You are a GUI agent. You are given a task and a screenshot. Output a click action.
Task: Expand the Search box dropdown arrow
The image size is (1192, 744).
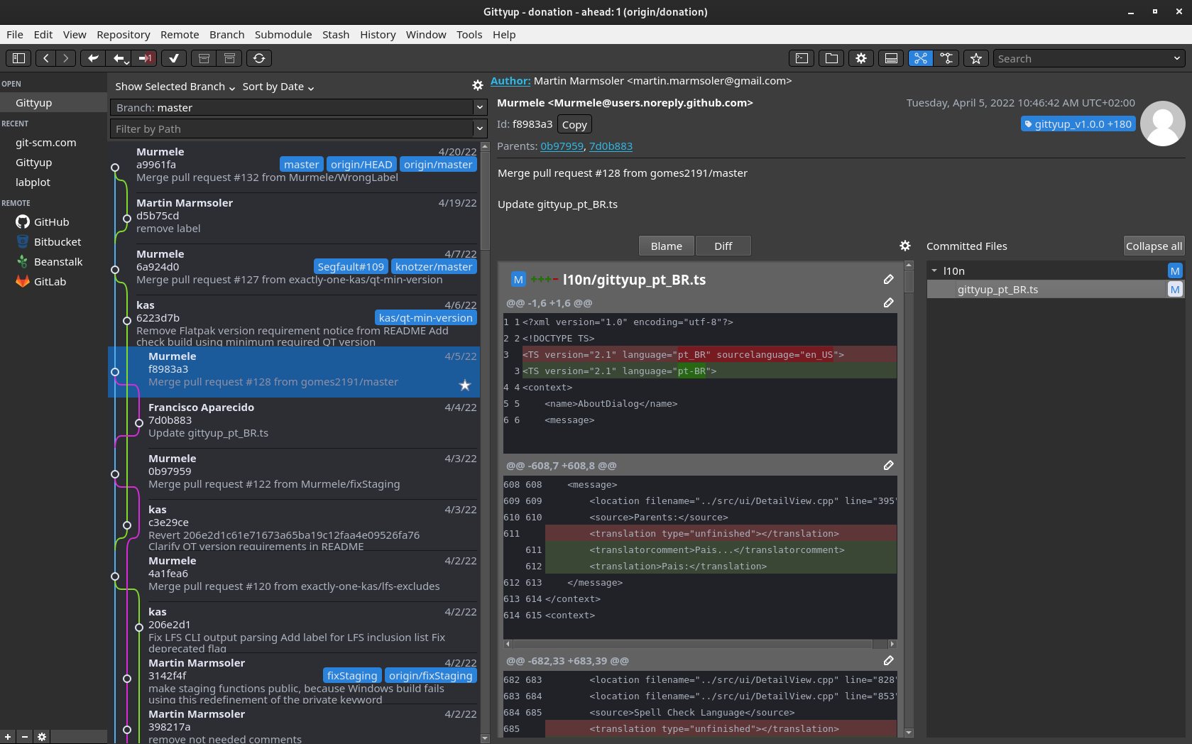pyautogui.click(x=1177, y=58)
